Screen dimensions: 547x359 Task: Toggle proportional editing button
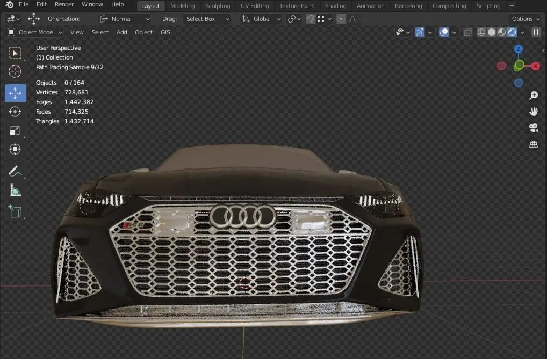[x=341, y=19]
